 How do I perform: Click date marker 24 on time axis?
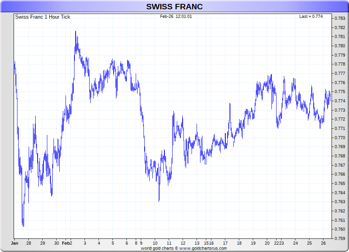(295, 243)
